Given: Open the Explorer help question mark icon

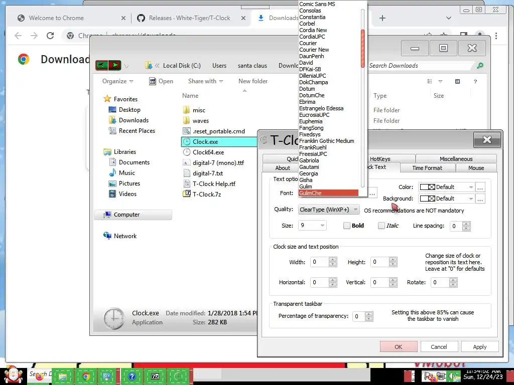Looking at the screenshot, I should pyautogui.click(x=475, y=81).
